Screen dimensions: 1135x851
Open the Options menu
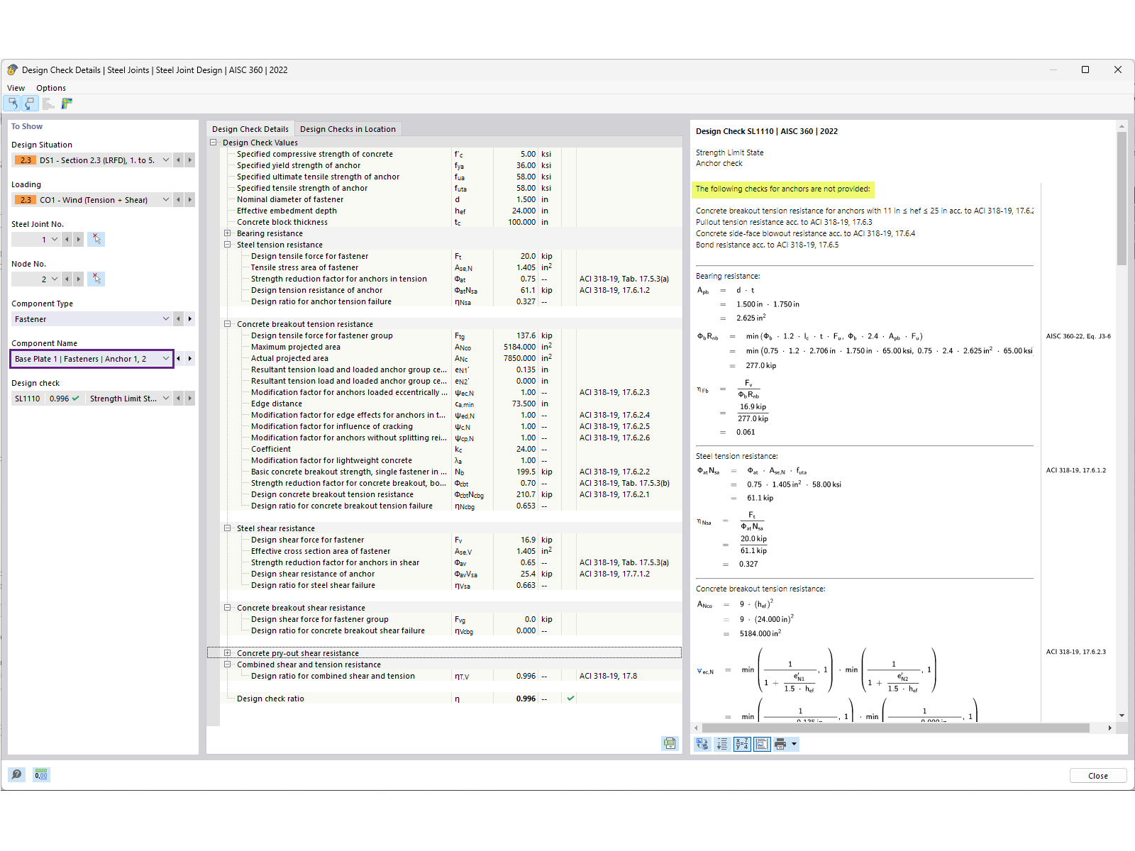point(50,87)
